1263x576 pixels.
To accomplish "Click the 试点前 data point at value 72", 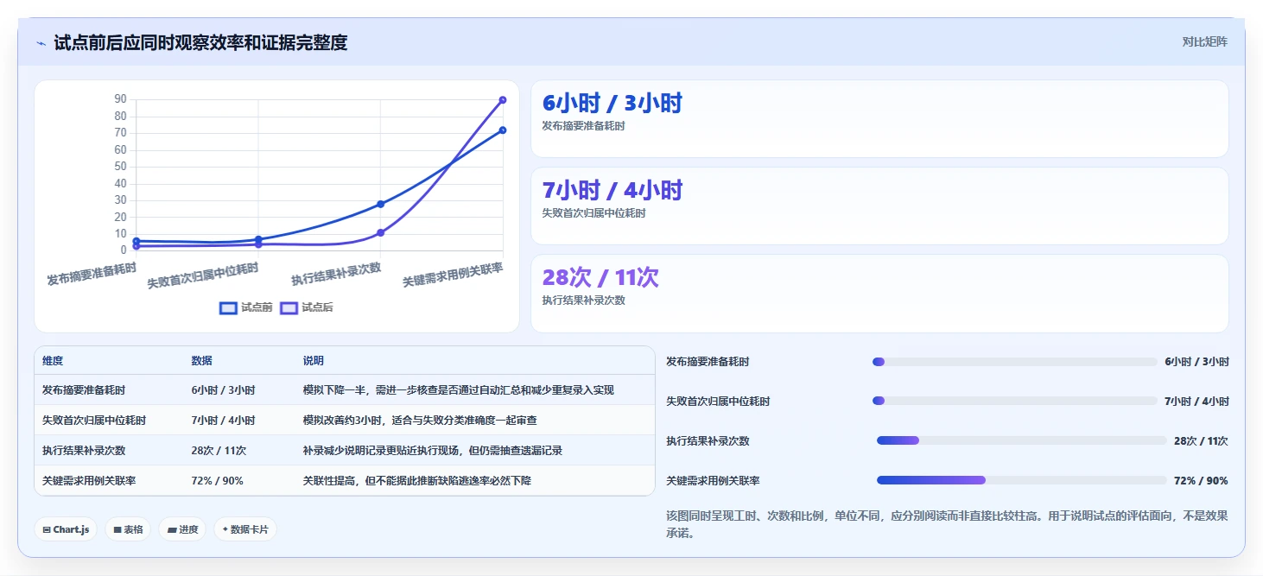I will tap(502, 130).
